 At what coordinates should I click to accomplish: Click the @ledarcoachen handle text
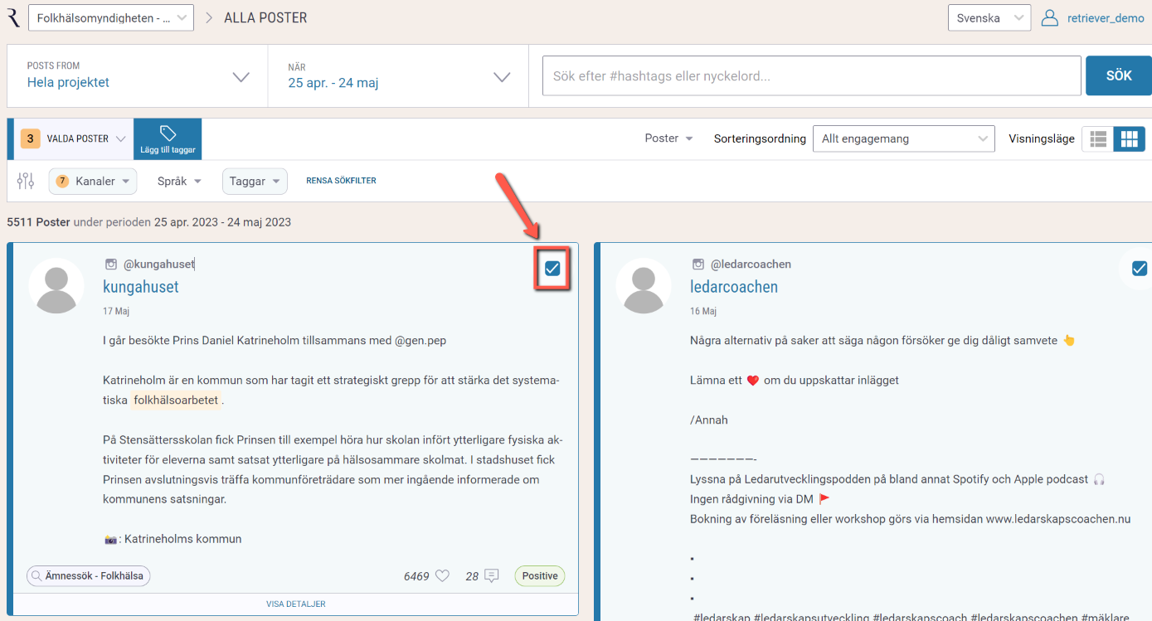click(751, 264)
